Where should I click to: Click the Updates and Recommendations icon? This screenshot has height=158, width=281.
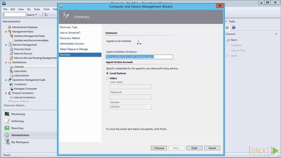11,40
